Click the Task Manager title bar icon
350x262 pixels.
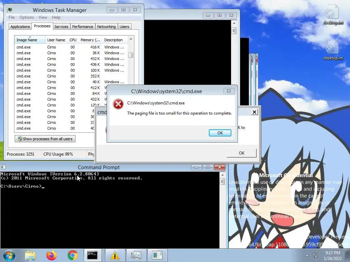coord(9,10)
